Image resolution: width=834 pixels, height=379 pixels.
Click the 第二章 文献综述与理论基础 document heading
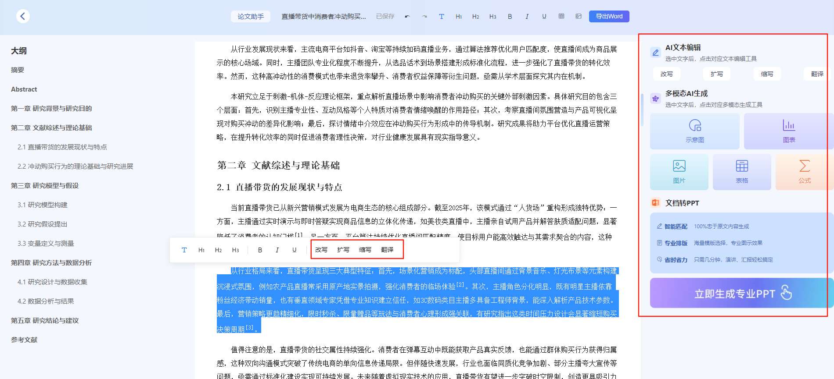pyautogui.click(x=279, y=165)
